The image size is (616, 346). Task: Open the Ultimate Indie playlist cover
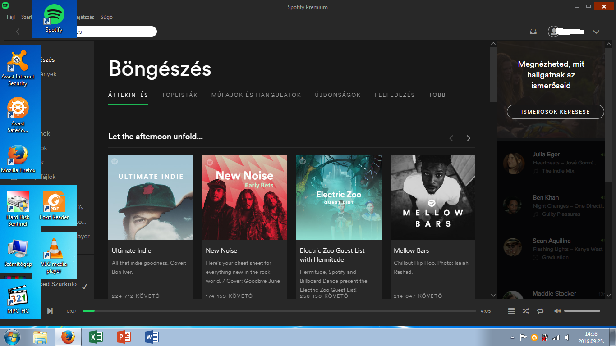click(x=151, y=197)
